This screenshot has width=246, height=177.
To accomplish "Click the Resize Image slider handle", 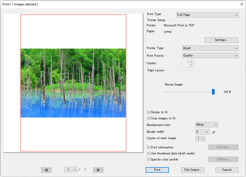I will click(x=213, y=92).
